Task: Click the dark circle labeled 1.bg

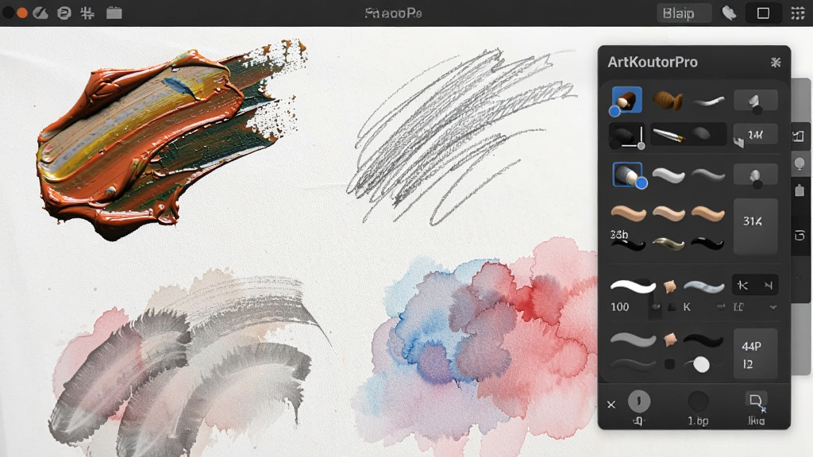Action: click(x=698, y=401)
